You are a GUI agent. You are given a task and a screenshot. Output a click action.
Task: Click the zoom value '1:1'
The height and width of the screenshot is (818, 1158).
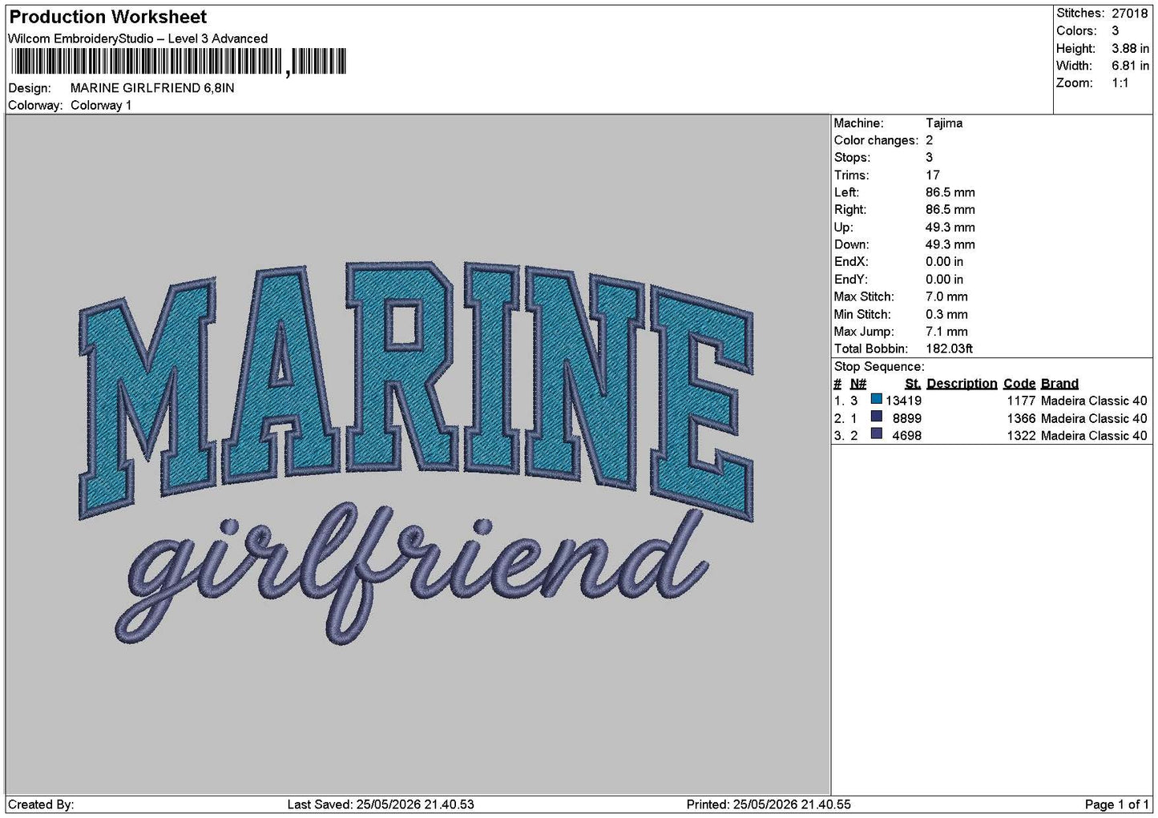[x=1120, y=83]
